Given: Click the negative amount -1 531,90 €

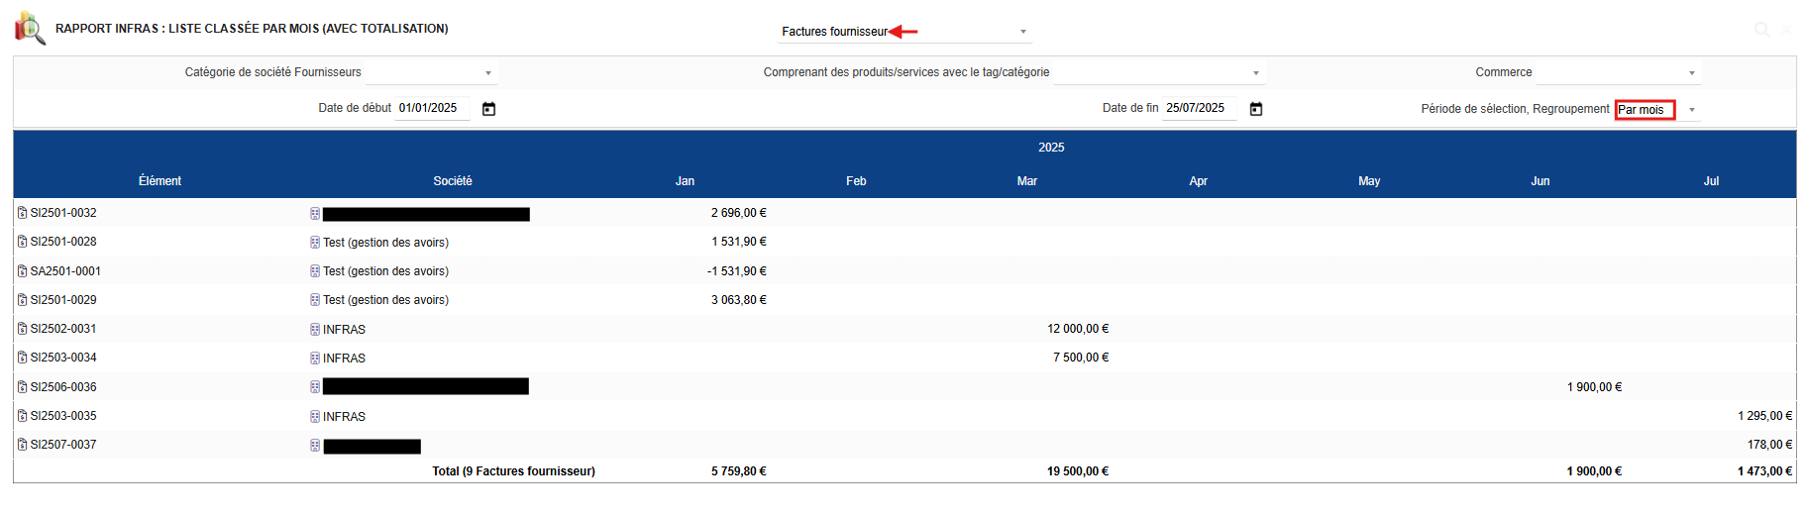Looking at the screenshot, I should click(737, 271).
